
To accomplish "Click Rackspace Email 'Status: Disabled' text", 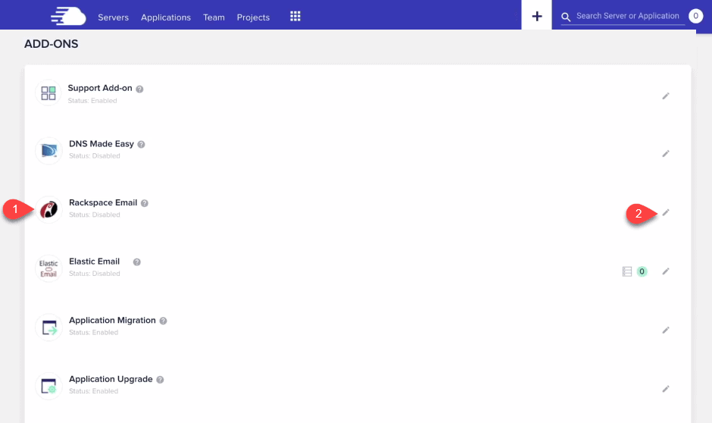I will point(95,215).
